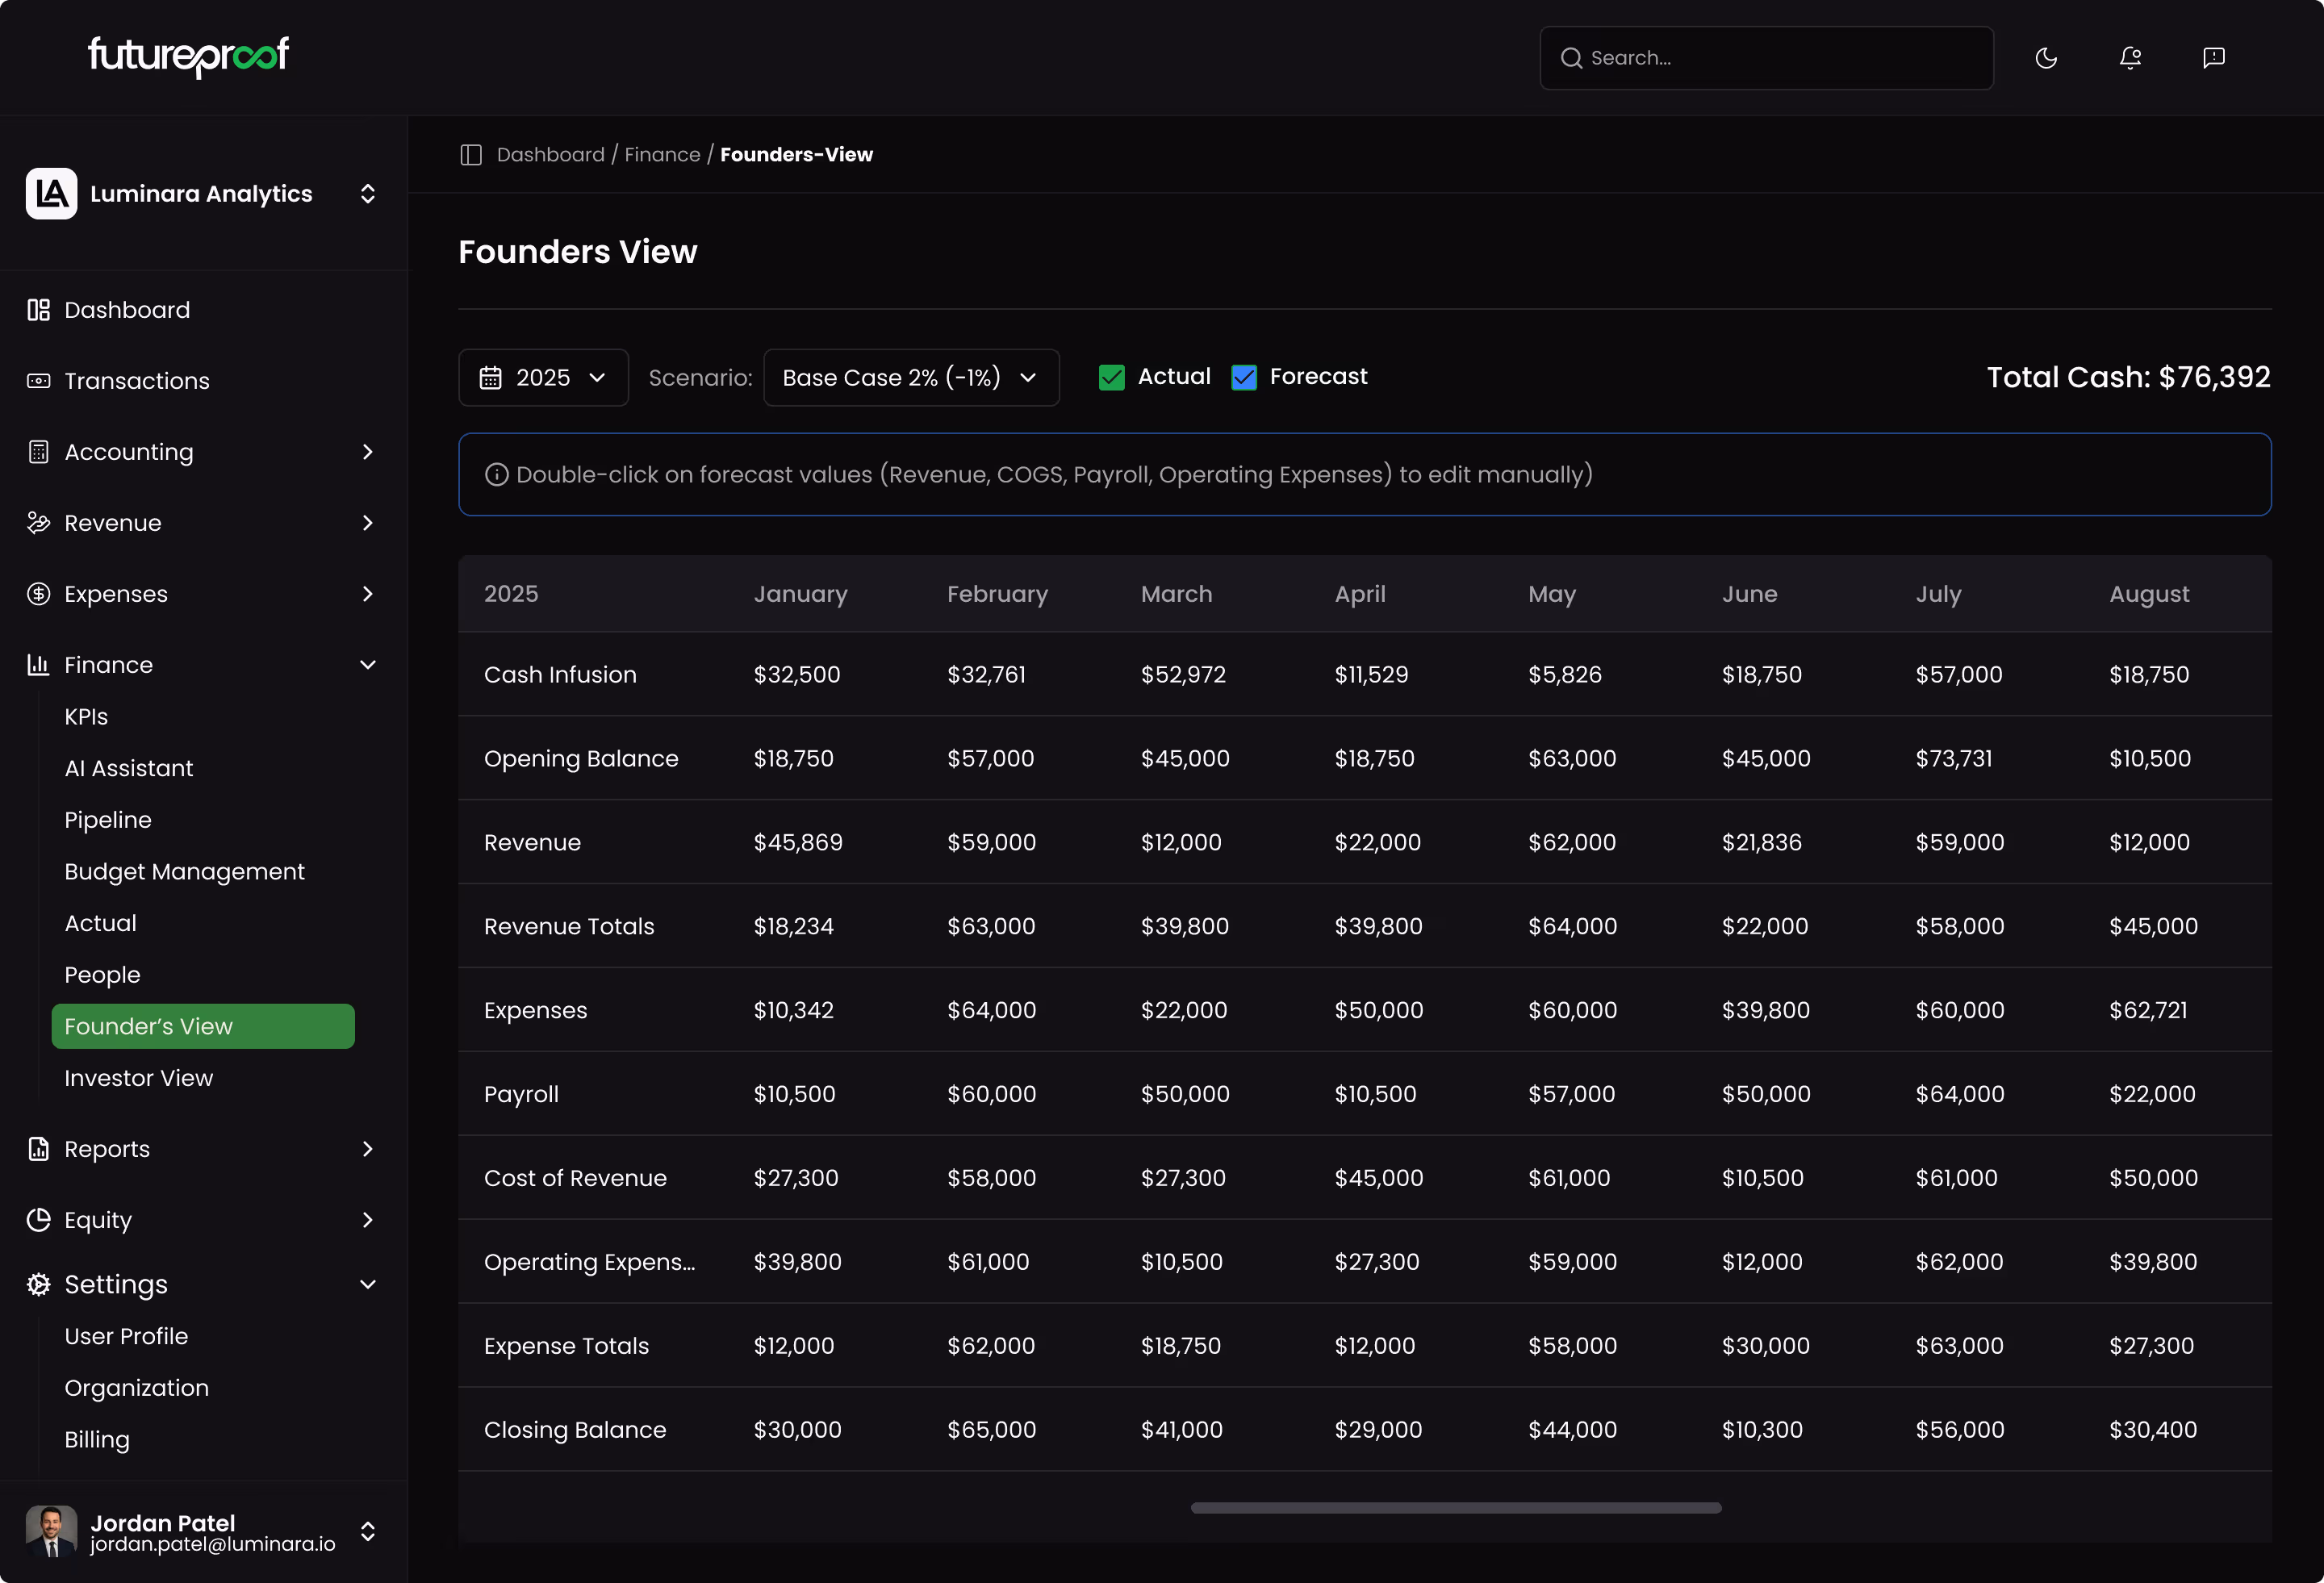Collapse the Finance section chevron

(367, 665)
